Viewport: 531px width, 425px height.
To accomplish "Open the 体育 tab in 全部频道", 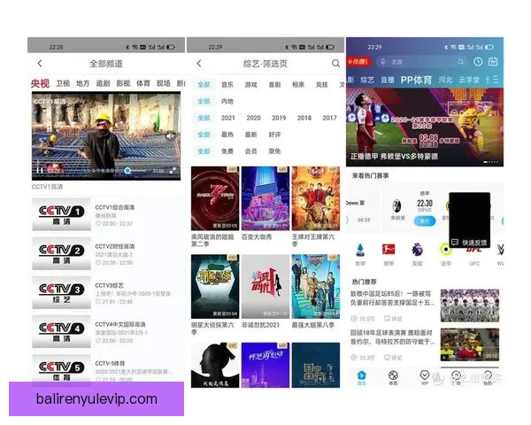I will 143,83.
